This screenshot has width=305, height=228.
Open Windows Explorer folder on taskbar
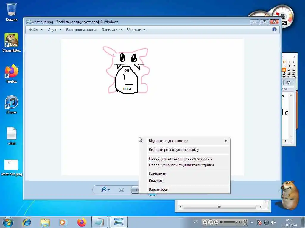tap(45, 222)
